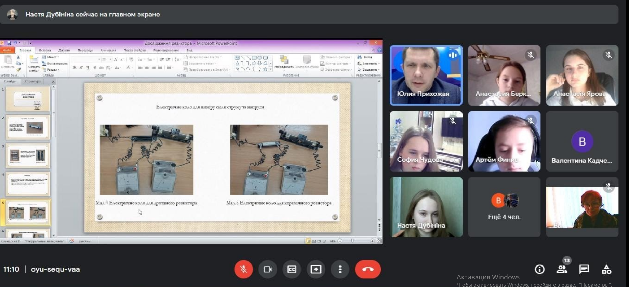Select the Настя Дубініна video tile
629x287 pixels.
click(426, 207)
